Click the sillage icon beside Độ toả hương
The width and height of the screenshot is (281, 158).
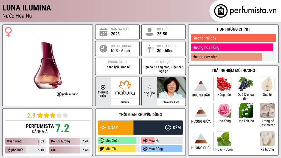point(150,49)
